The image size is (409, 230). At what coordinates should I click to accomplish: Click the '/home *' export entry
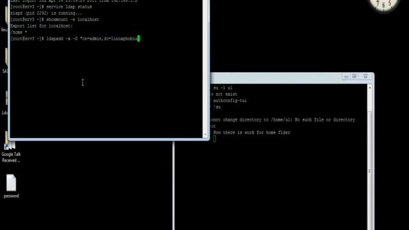tap(19, 33)
